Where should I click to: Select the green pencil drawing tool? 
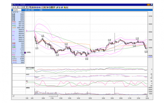point(57,7)
